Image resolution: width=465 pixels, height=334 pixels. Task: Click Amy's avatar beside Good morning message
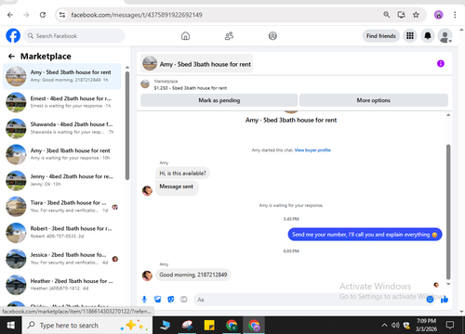(147, 276)
